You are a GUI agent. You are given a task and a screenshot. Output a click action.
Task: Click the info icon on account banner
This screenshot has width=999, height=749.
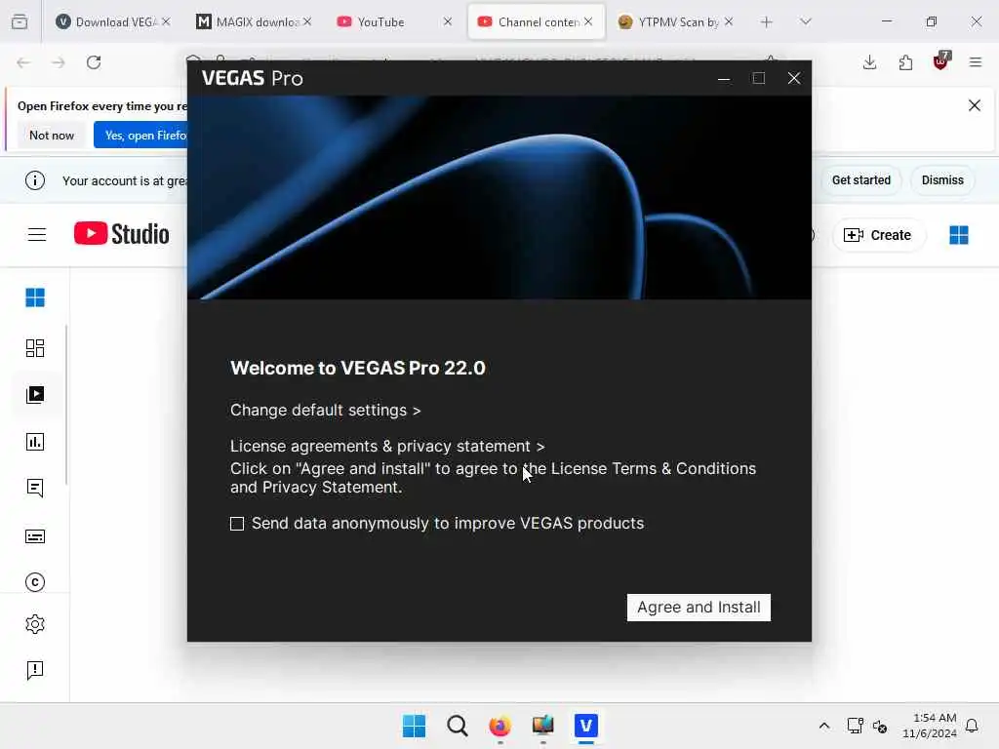pyautogui.click(x=35, y=180)
